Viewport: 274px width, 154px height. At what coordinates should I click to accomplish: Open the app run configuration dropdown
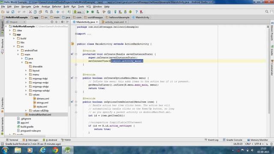pyautogui.click(x=79, y=12)
